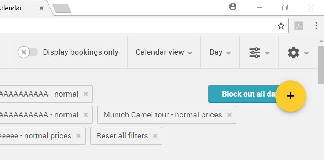Bookmark the page with the star icon

pos(281,26)
